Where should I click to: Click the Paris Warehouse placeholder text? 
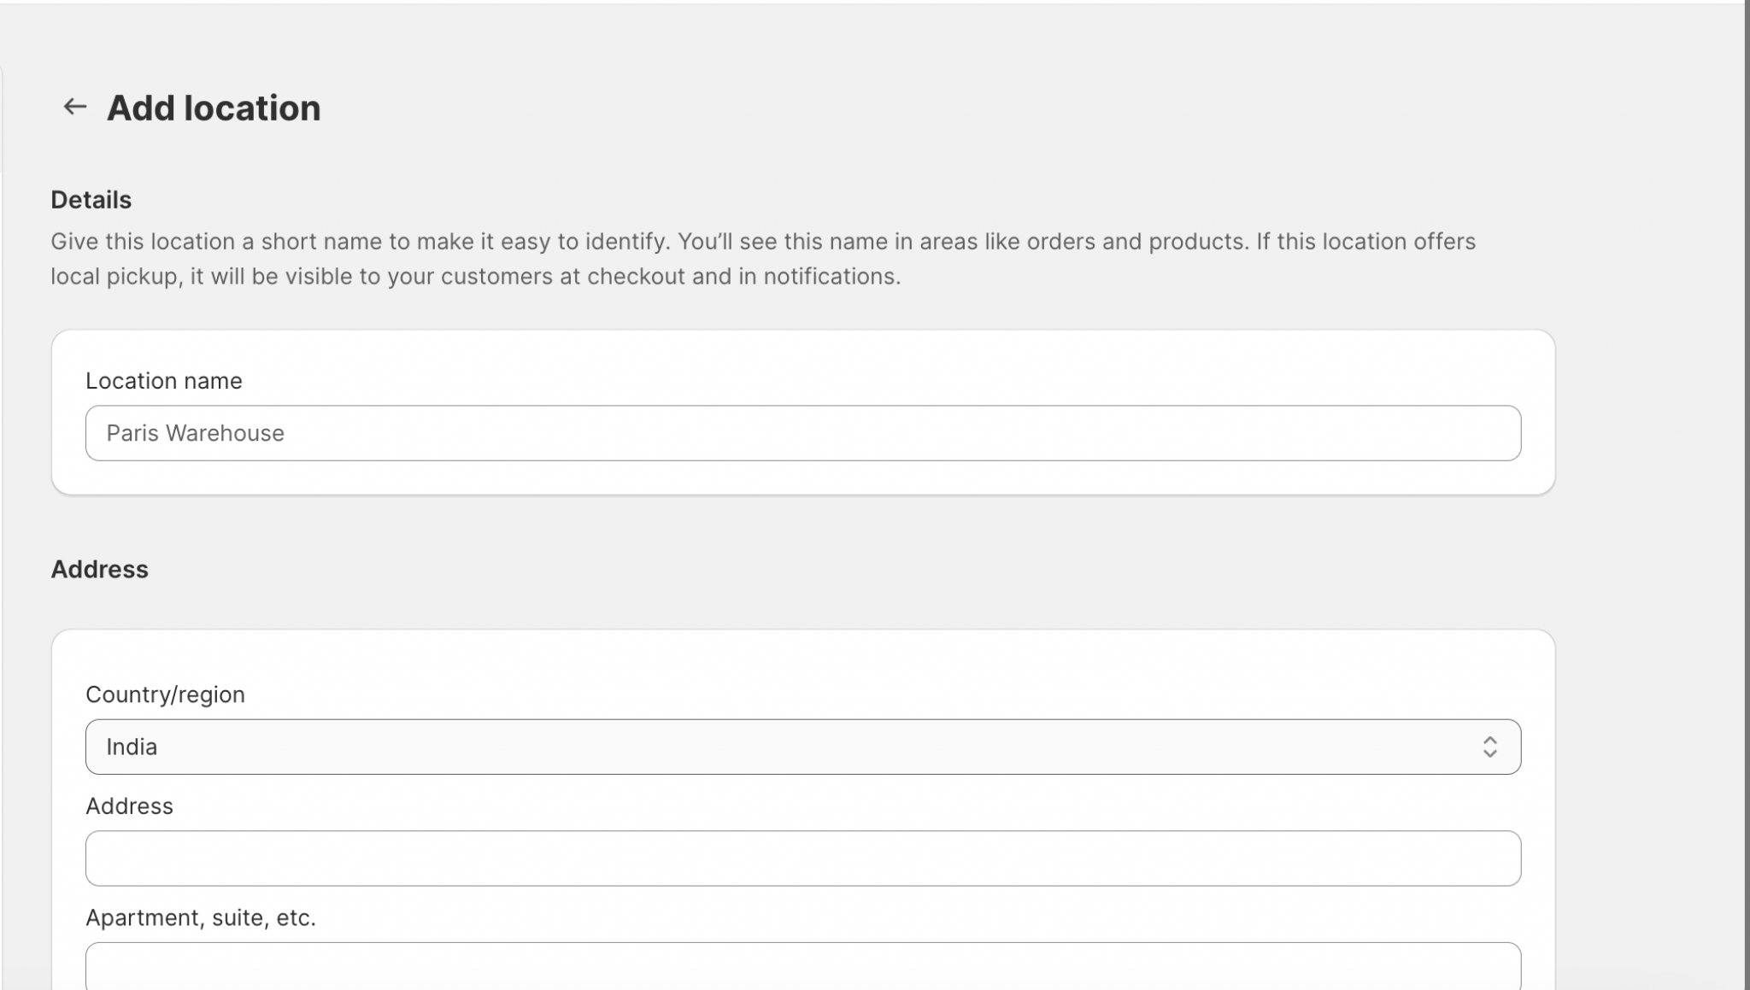tap(195, 433)
